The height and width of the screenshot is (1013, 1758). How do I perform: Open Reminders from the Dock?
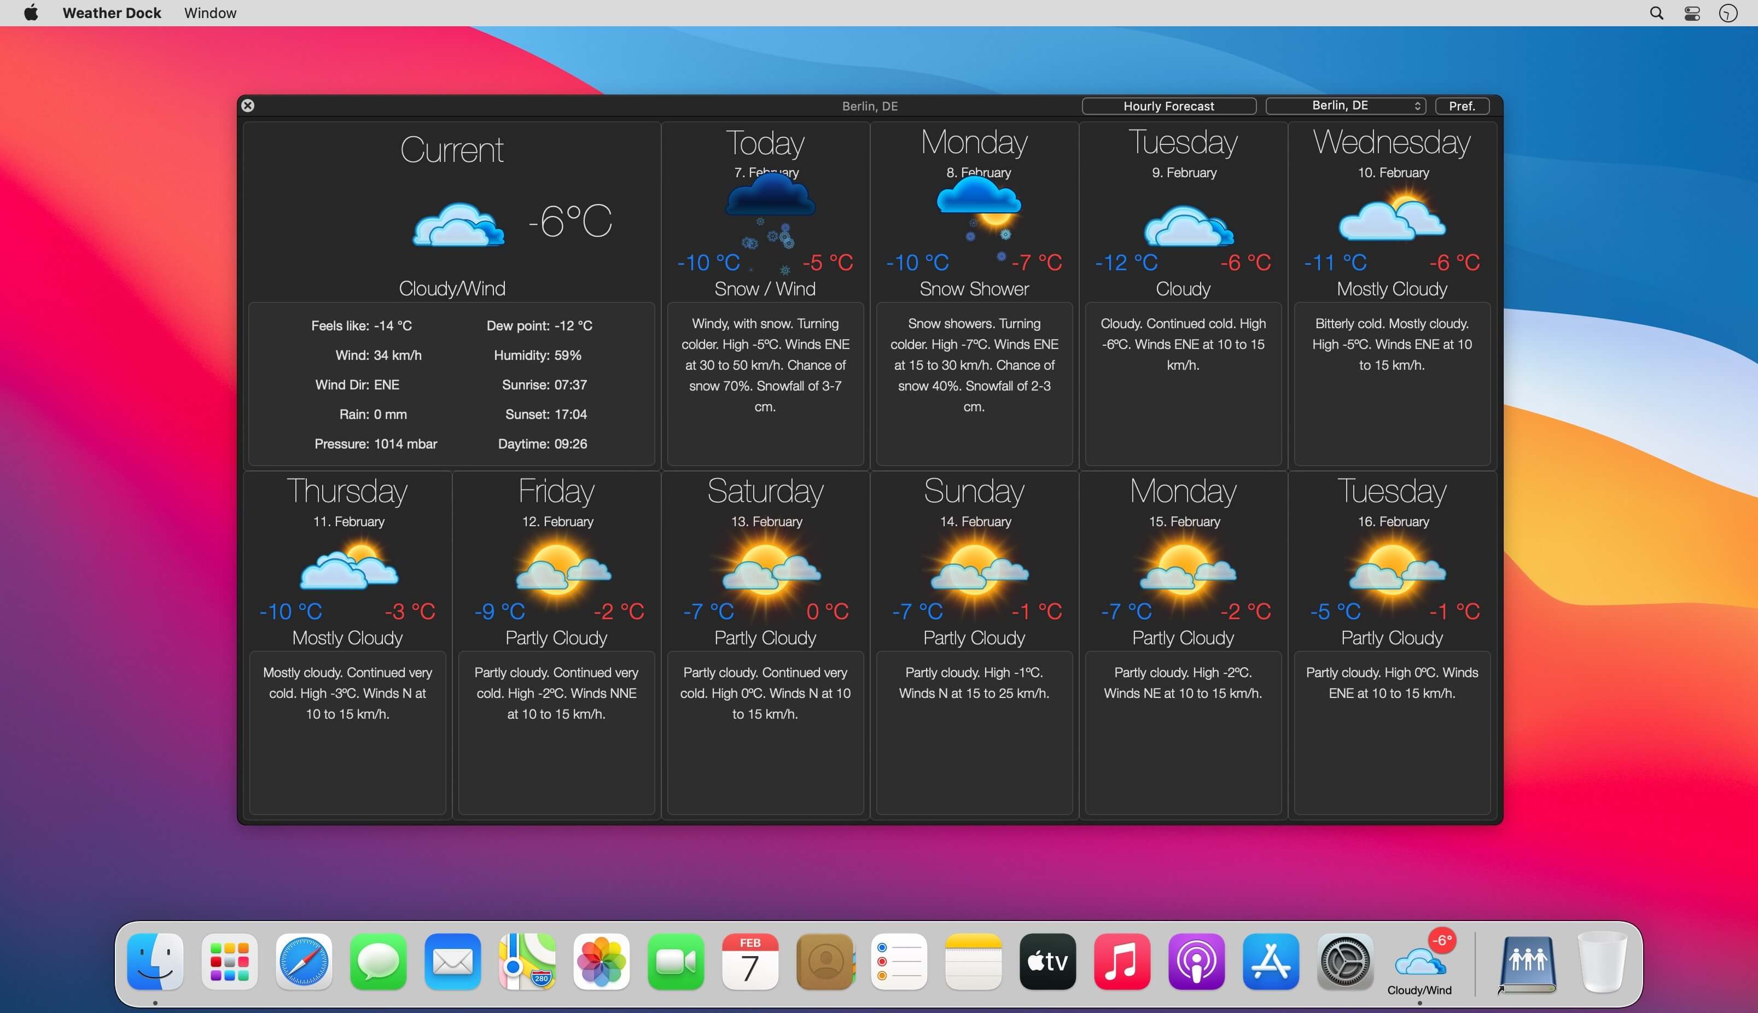900,961
